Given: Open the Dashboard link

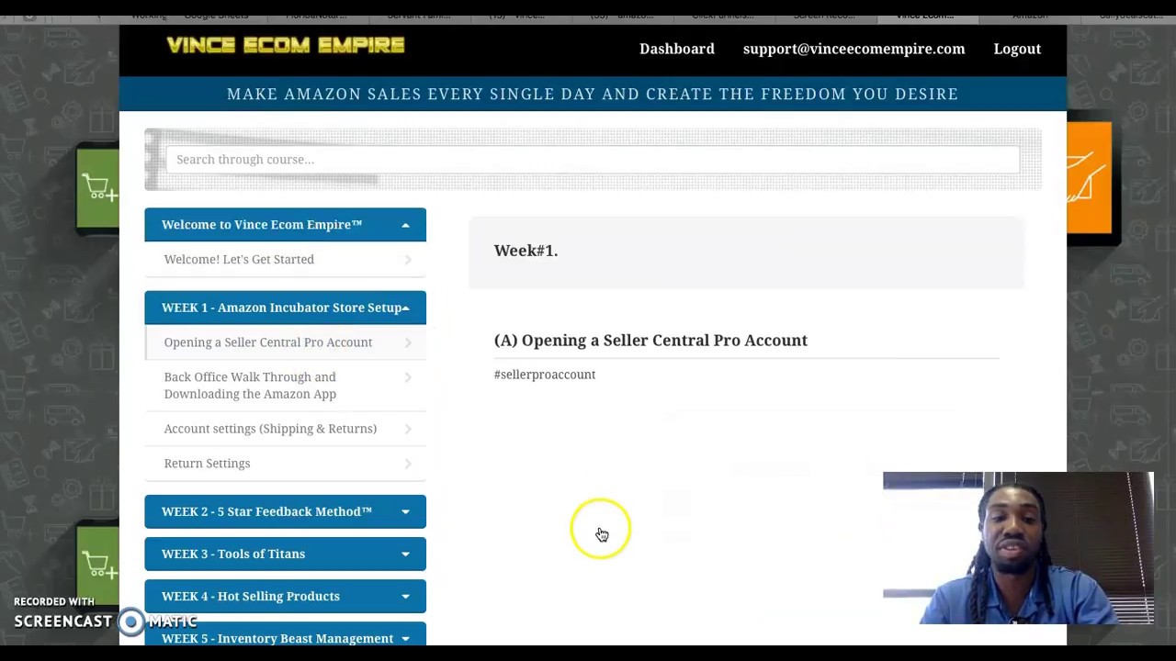Looking at the screenshot, I should coord(677,49).
